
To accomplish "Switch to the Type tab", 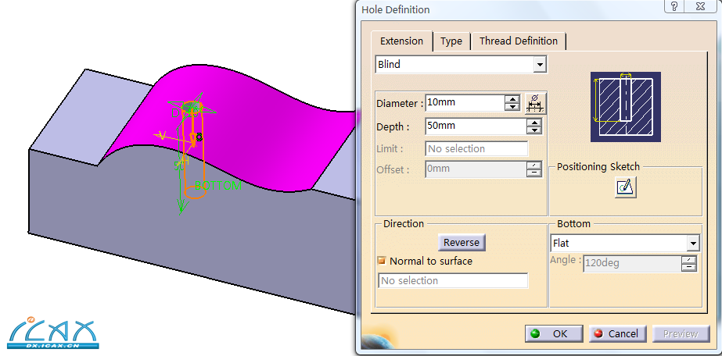I will pos(451,41).
